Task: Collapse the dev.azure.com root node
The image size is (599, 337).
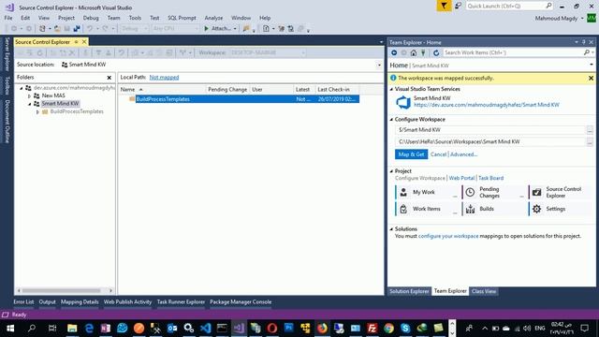Action: coord(22,88)
